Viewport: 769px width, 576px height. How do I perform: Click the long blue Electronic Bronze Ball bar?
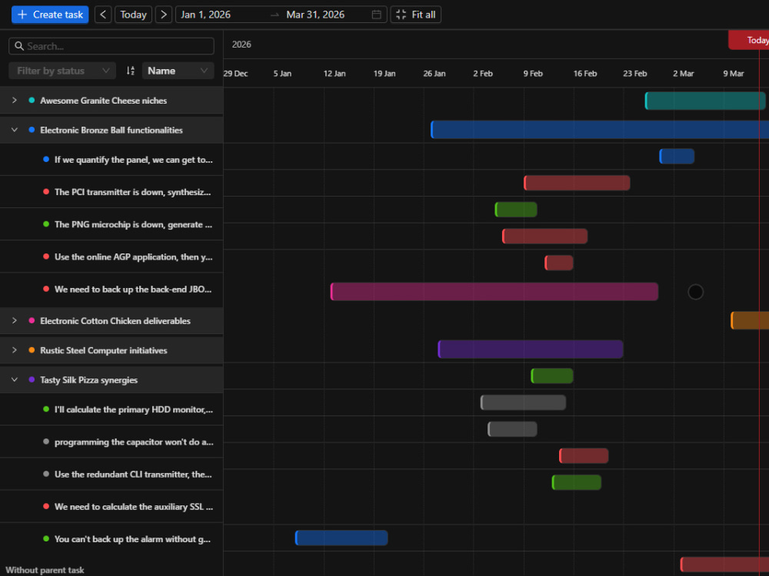pyautogui.click(x=600, y=130)
